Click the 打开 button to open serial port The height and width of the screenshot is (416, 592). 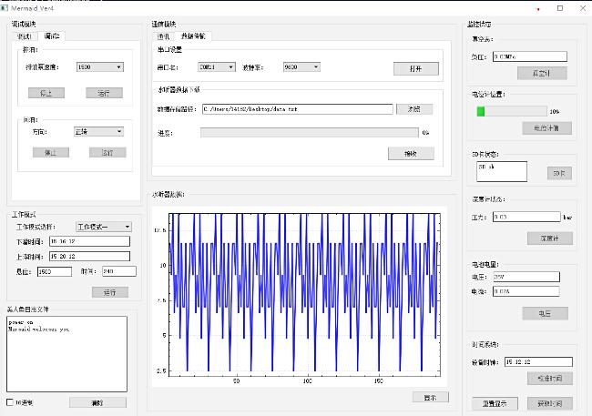416,68
